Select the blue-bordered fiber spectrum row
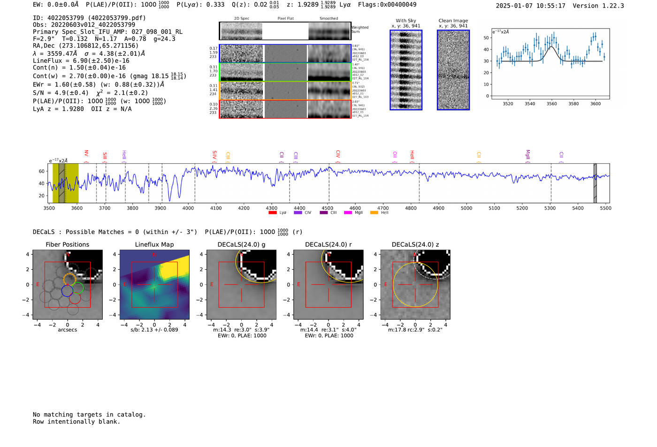657x447 pixels. pyautogui.click(x=285, y=53)
